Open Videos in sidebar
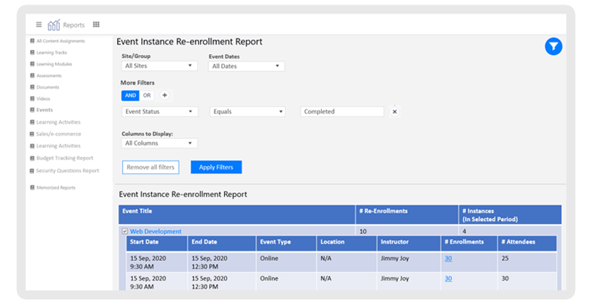The width and height of the screenshot is (592, 304). pyautogui.click(x=44, y=98)
